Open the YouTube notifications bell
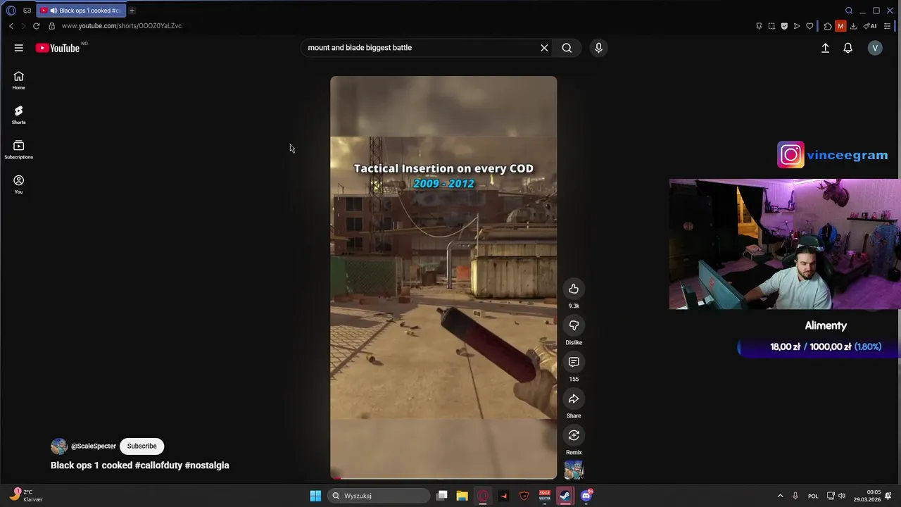The width and height of the screenshot is (901, 507). pos(848,48)
